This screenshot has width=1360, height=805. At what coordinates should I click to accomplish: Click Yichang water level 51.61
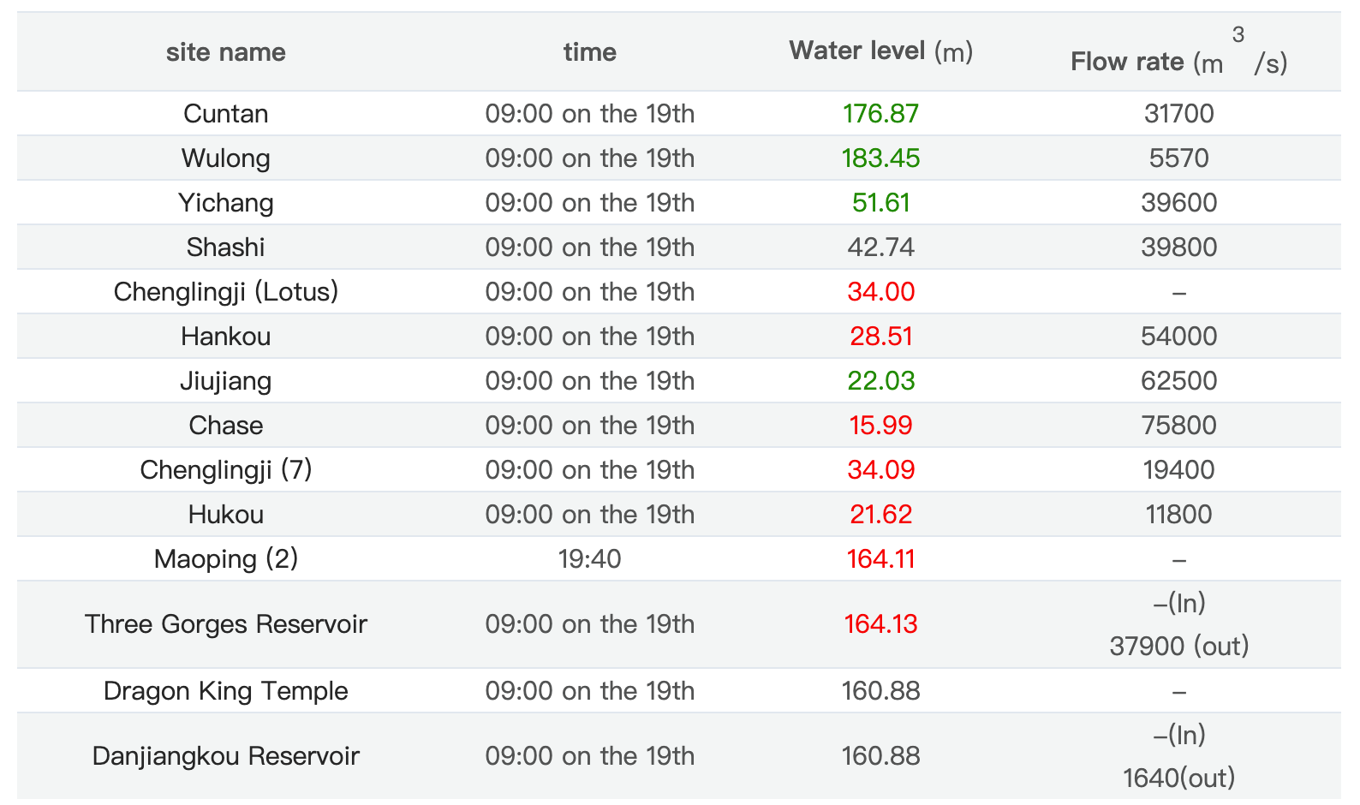[x=881, y=203]
